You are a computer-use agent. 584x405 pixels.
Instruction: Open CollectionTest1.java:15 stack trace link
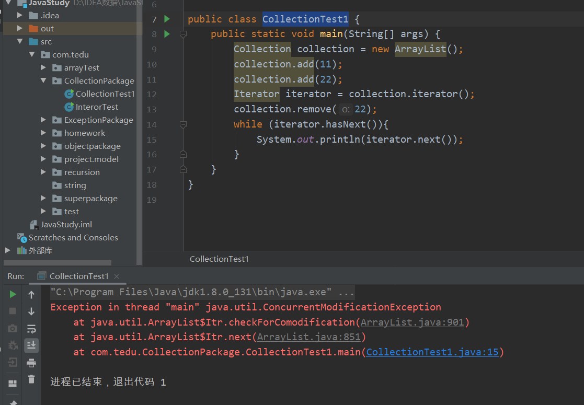(432, 352)
